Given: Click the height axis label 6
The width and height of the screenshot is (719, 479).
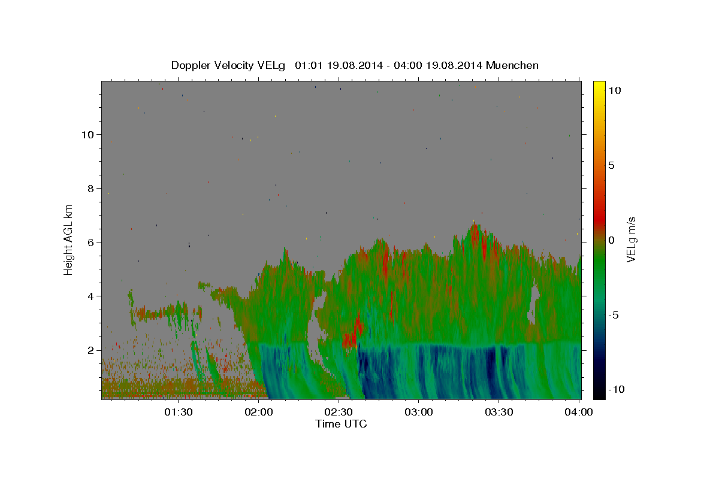Looking at the screenshot, I should 92,242.
